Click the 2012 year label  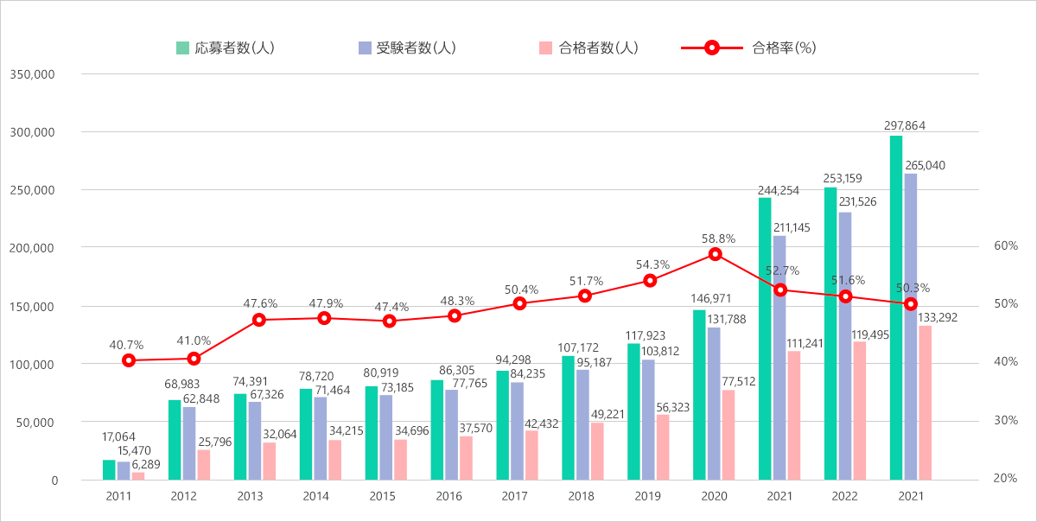click(x=184, y=497)
